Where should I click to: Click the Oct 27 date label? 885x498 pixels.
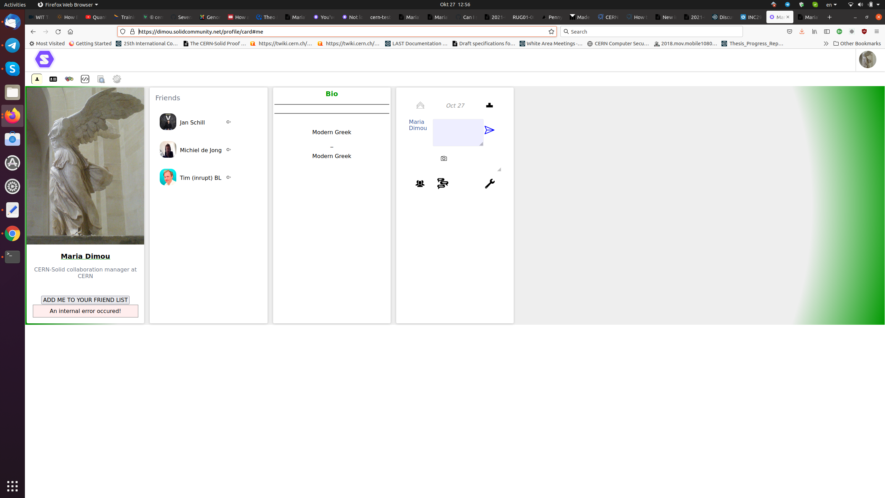coord(455,105)
